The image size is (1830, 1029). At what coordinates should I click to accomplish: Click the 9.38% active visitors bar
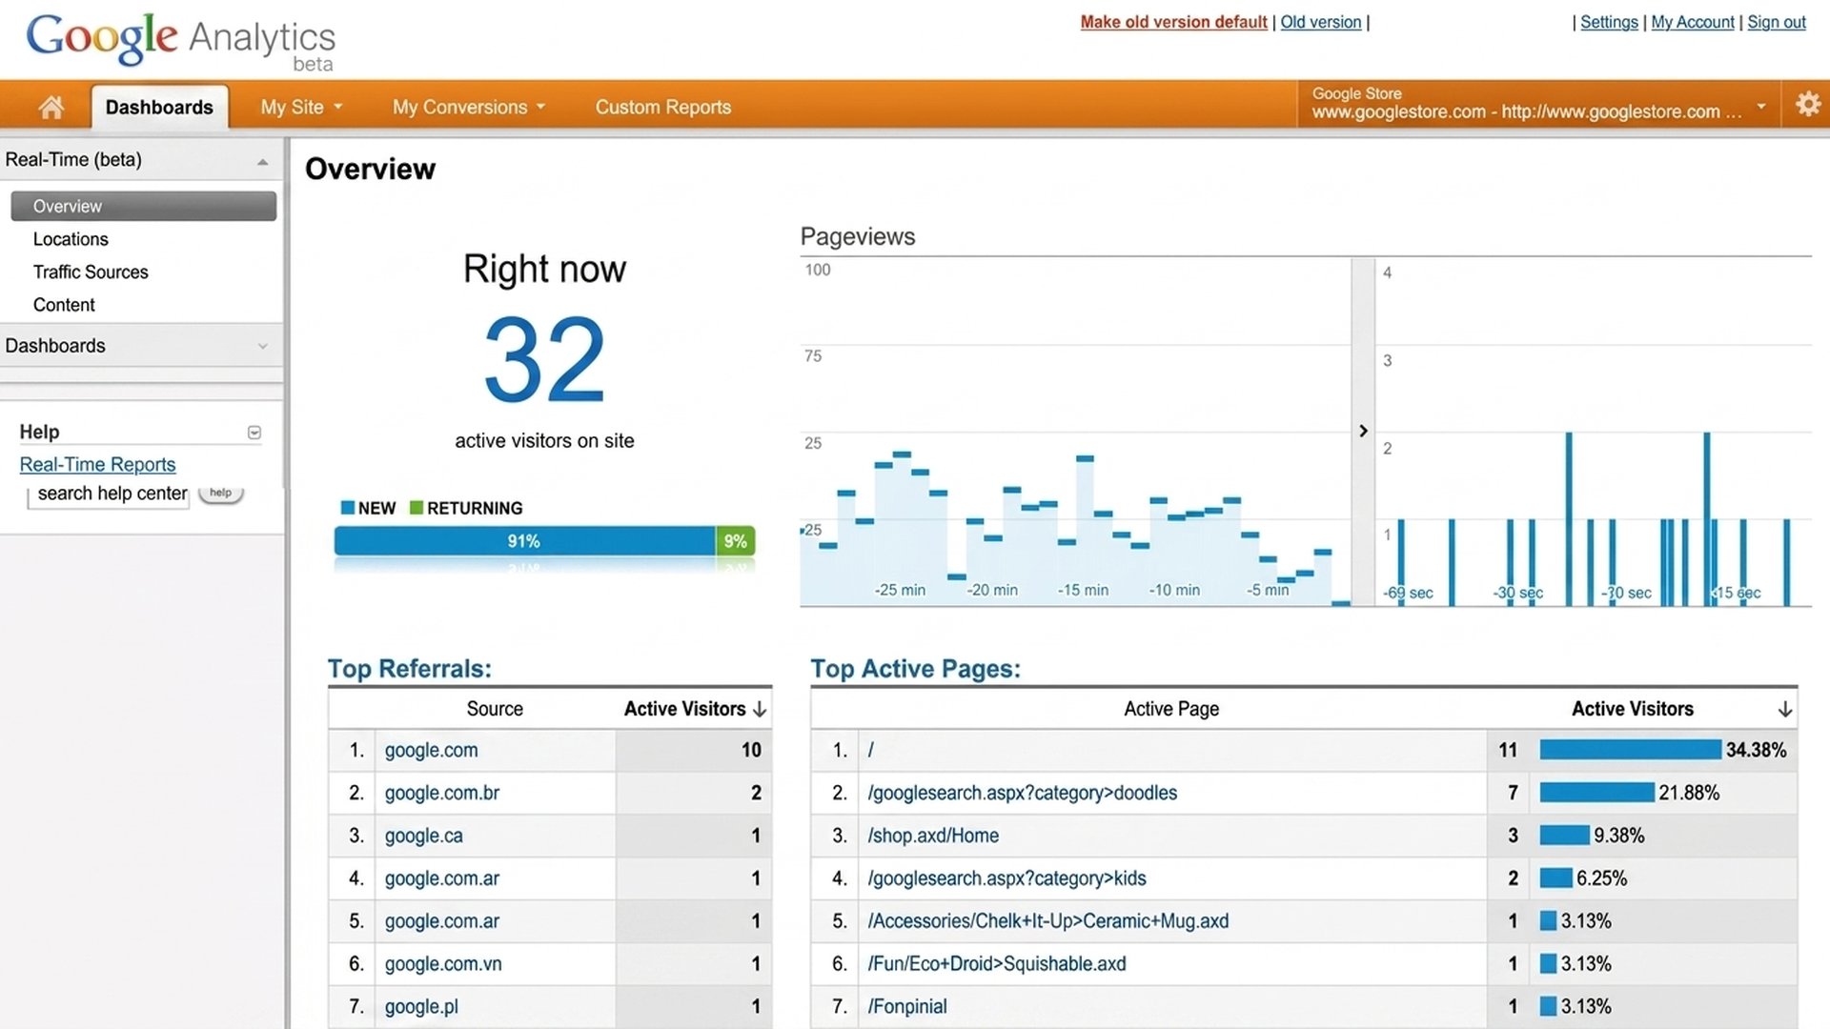click(x=1565, y=836)
